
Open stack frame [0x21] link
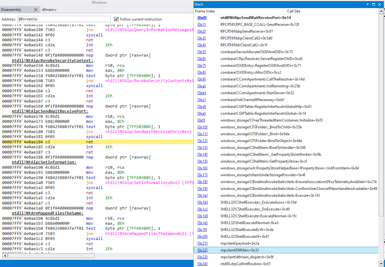tap(202, 243)
